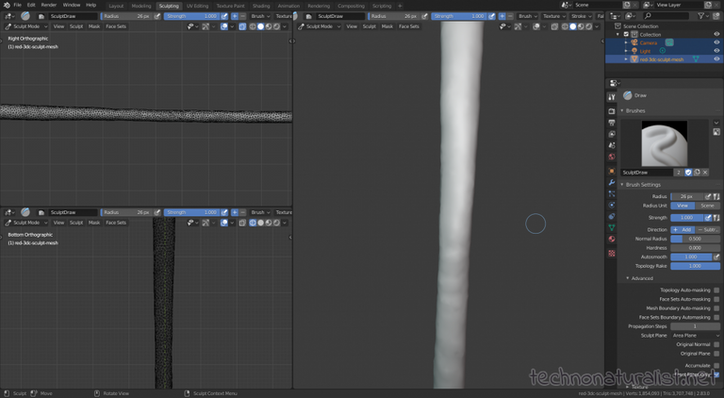Click the Blender logo icon in menu bar
Image resolution: width=724 pixels, height=398 pixels.
pos(7,5)
